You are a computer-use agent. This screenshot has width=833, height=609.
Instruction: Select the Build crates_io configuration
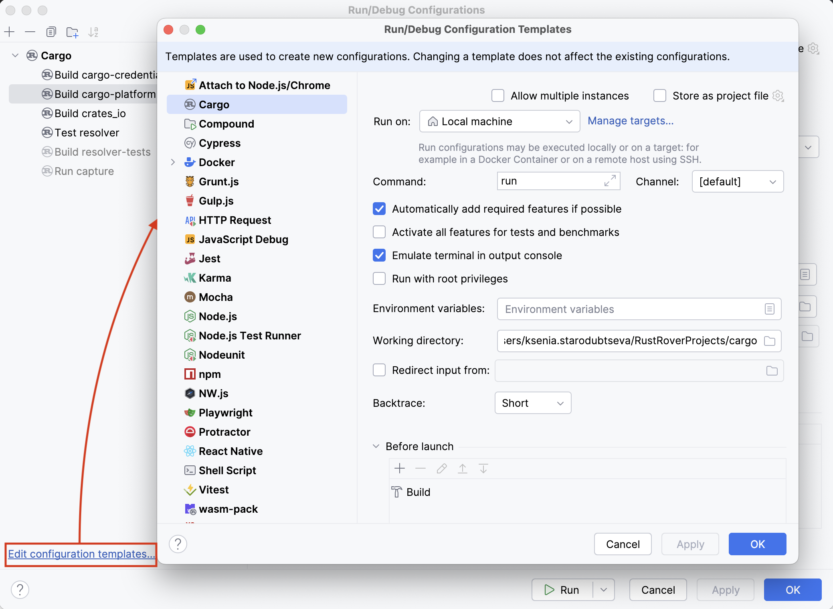coord(90,113)
